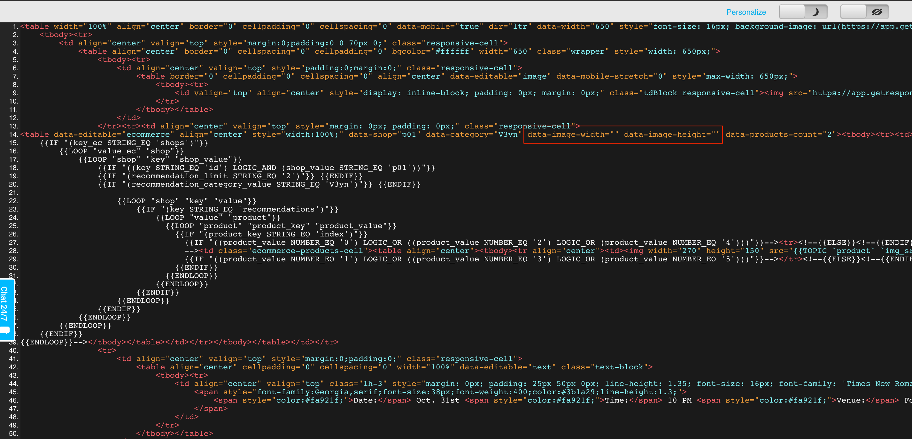Toggle the crossed-eye preview switch
Viewport: 912px width, 439px height.
point(865,12)
